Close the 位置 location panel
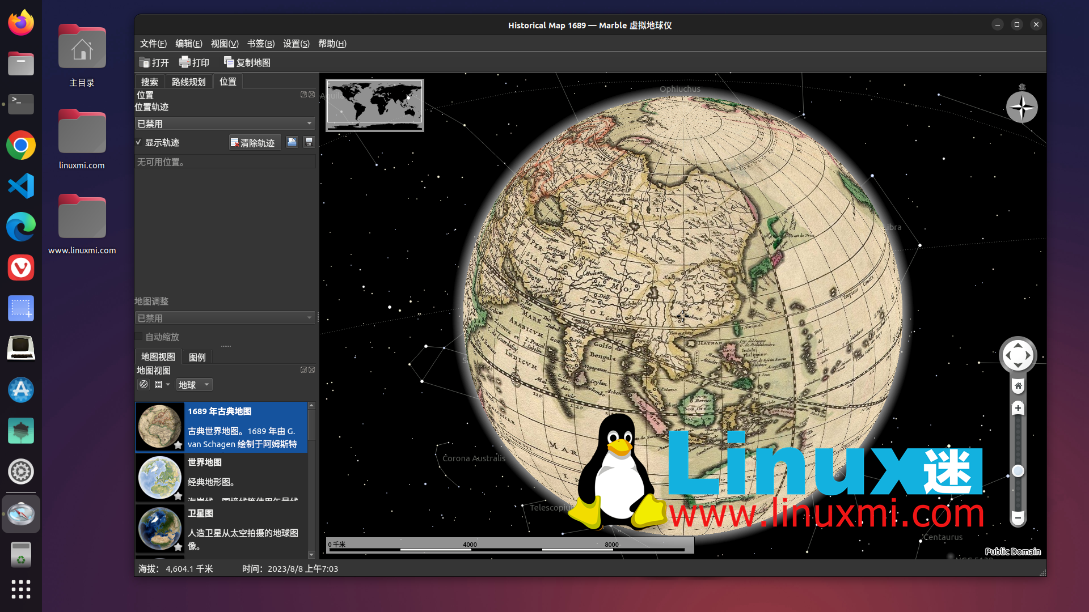The image size is (1089, 612). 311,95
